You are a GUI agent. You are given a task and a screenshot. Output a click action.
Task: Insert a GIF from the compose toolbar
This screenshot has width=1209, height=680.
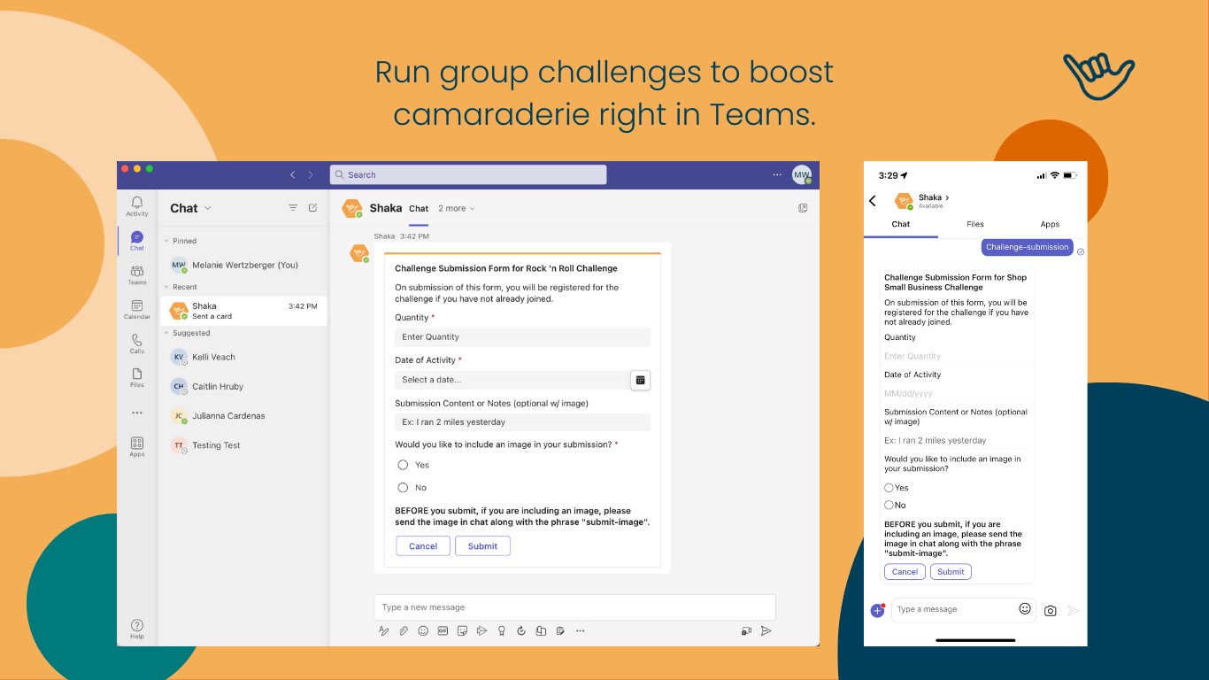click(442, 630)
